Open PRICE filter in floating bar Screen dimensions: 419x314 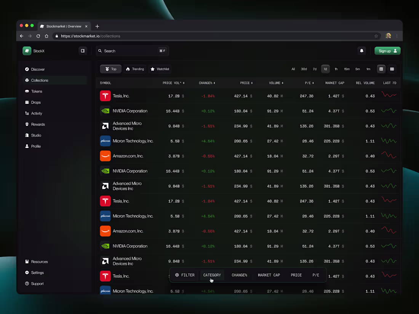[x=296, y=275]
